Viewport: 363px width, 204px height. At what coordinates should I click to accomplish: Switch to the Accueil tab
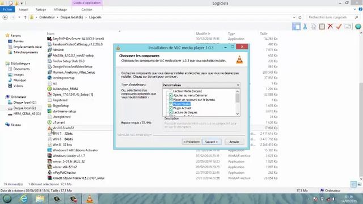23,10
